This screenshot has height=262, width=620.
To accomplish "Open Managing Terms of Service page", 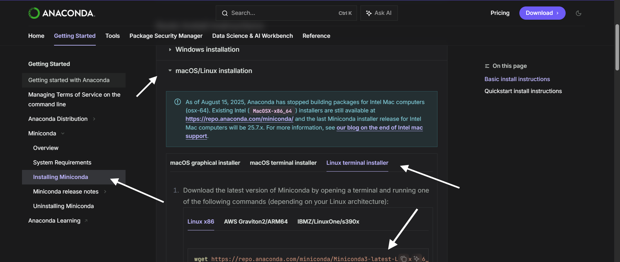I will 74,100.
